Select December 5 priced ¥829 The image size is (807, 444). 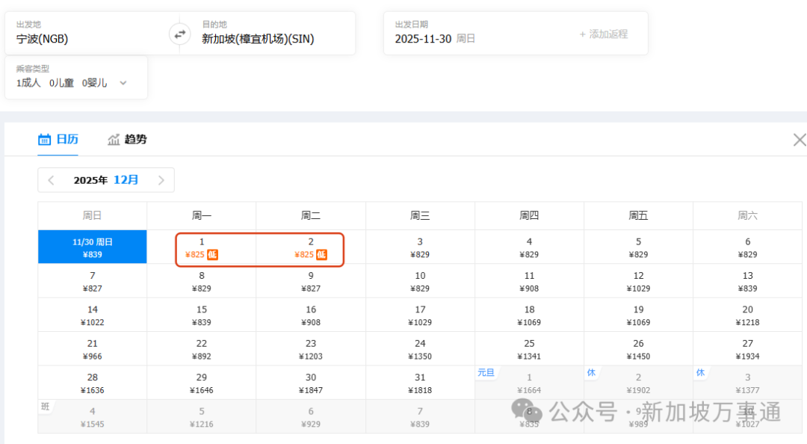(x=638, y=247)
